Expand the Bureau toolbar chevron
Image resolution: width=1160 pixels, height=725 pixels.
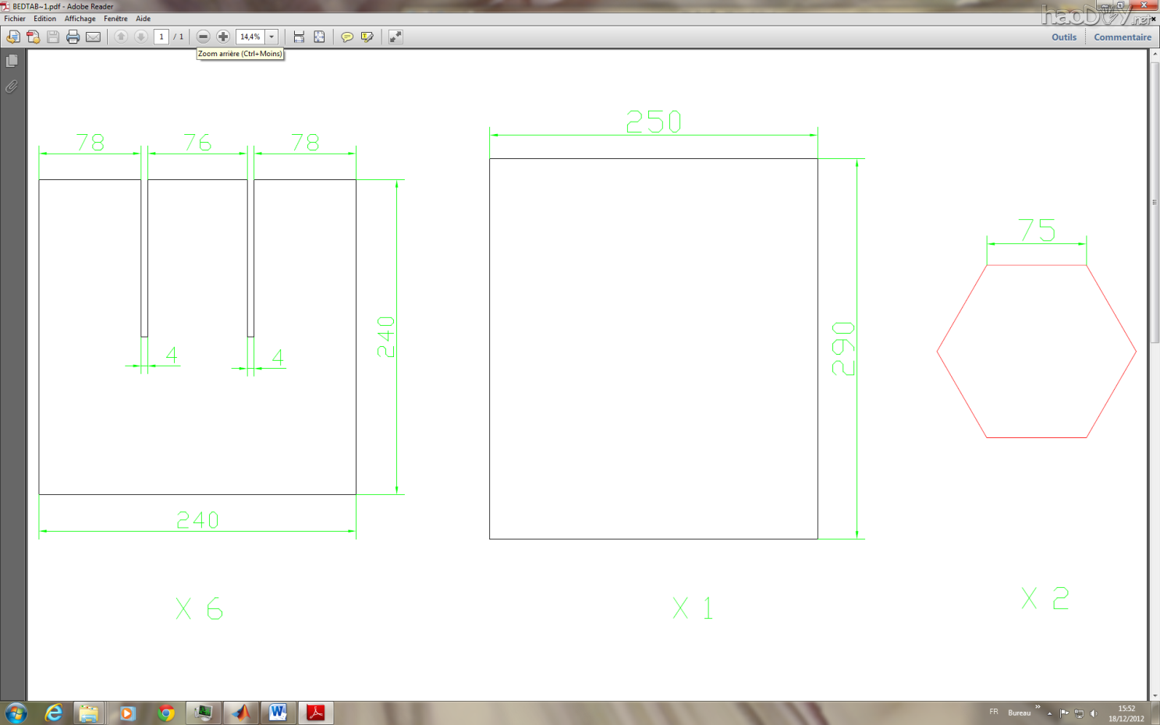coord(1038,707)
